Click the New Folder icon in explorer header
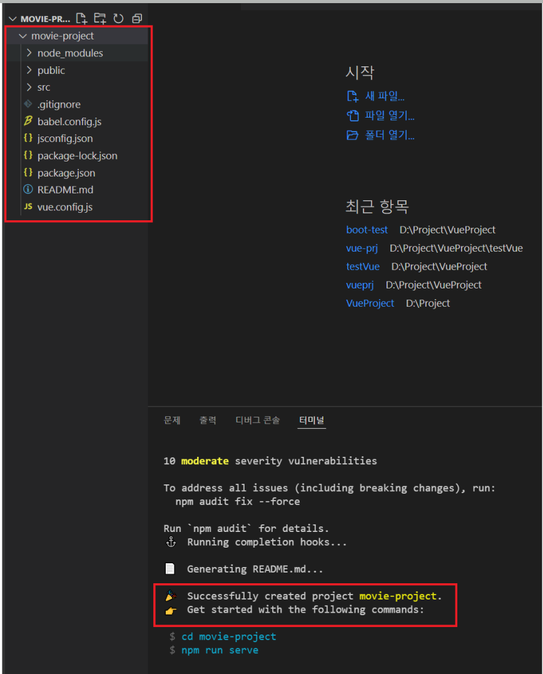The height and width of the screenshot is (674, 543). 100,19
